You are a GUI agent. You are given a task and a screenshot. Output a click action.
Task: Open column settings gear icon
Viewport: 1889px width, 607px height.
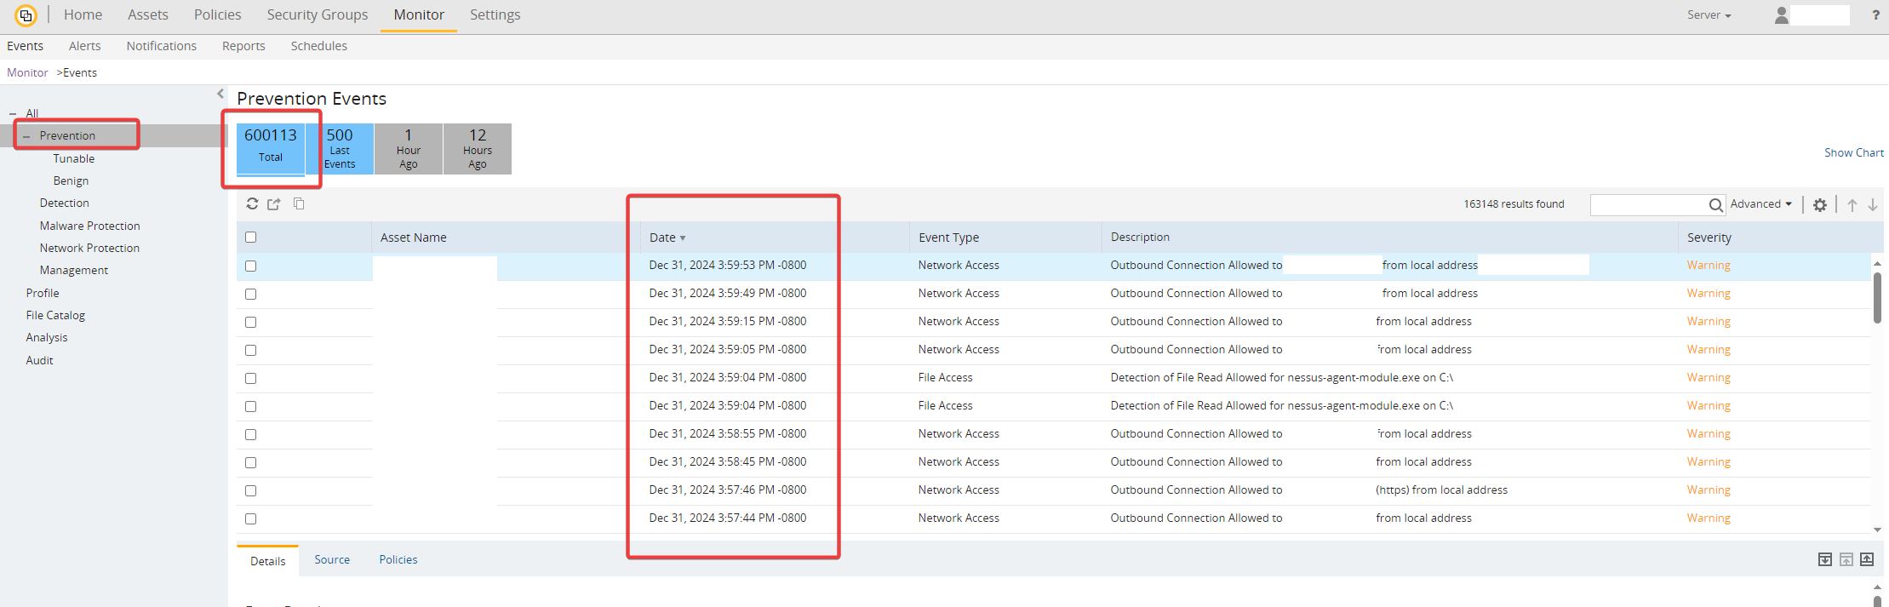tap(1820, 205)
